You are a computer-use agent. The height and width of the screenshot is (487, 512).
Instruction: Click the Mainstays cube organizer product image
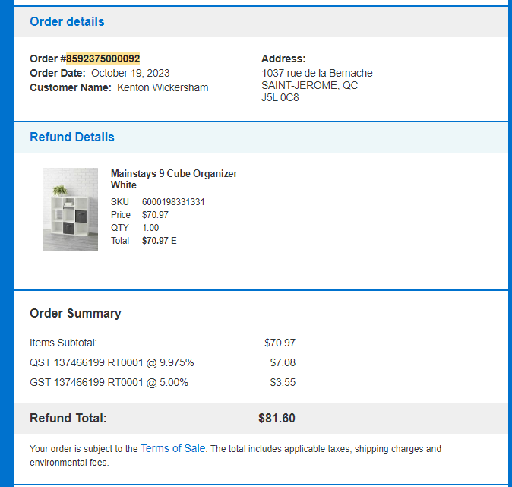click(x=70, y=210)
